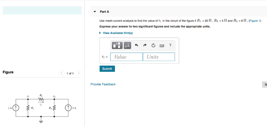Click the Units input field
Image resolution: width=267 pixels, height=126 pixels.
[x=159, y=57]
